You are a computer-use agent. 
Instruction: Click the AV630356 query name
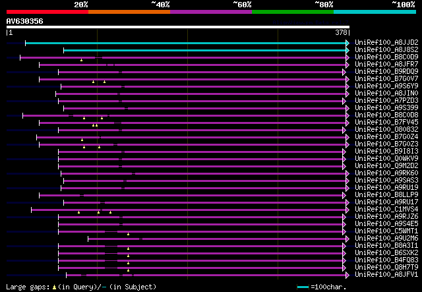25,21
